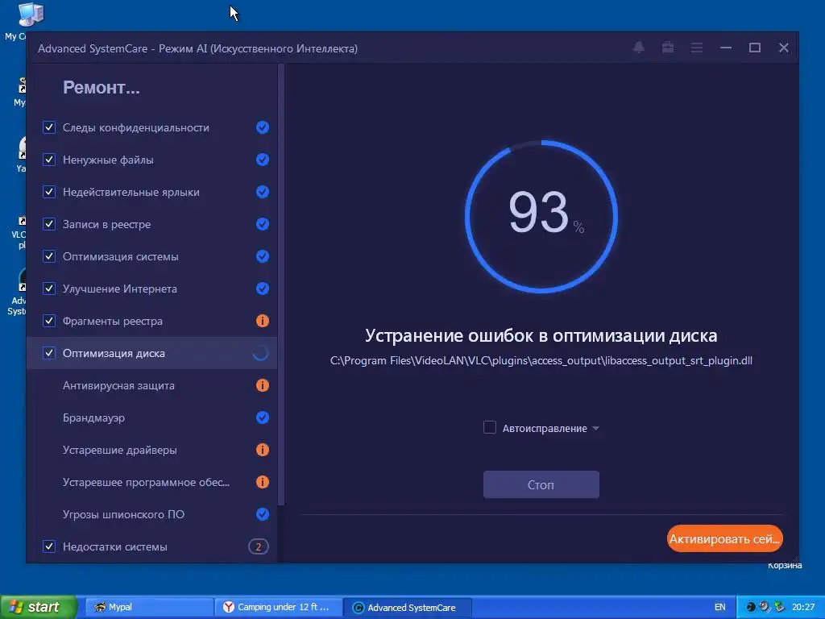Image resolution: width=825 pixels, height=619 pixels.
Task: Click the Advanced SystemCare desktop shortcut
Action: pyautogui.click(x=18, y=293)
